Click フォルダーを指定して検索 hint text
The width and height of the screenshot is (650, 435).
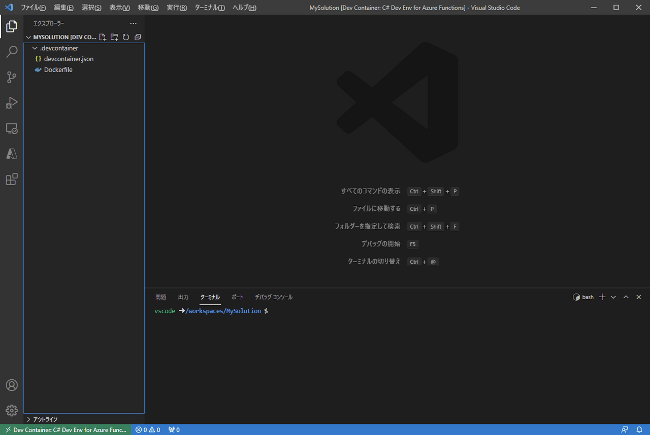(x=367, y=226)
